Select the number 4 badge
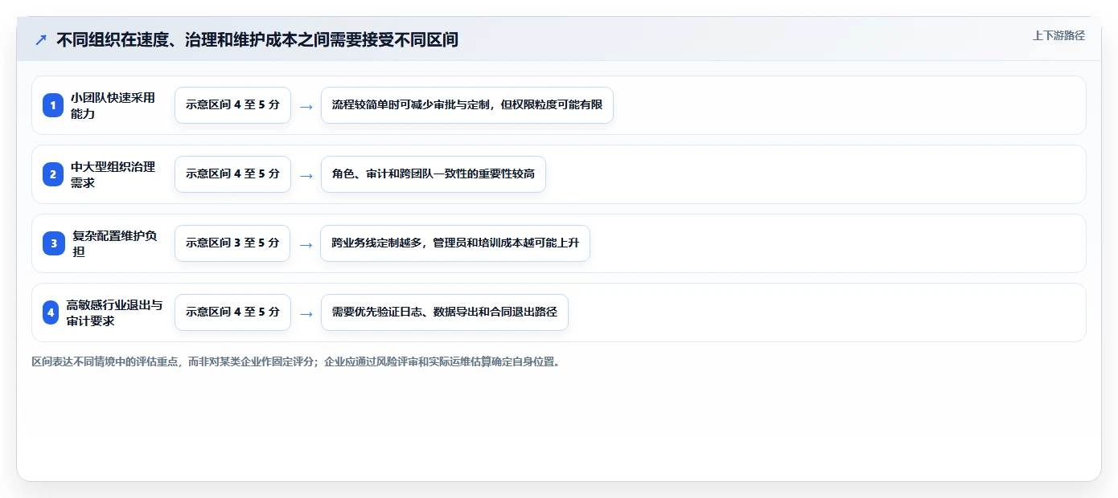The height and width of the screenshot is (498, 1118). pyautogui.click(x=51, y=312)
